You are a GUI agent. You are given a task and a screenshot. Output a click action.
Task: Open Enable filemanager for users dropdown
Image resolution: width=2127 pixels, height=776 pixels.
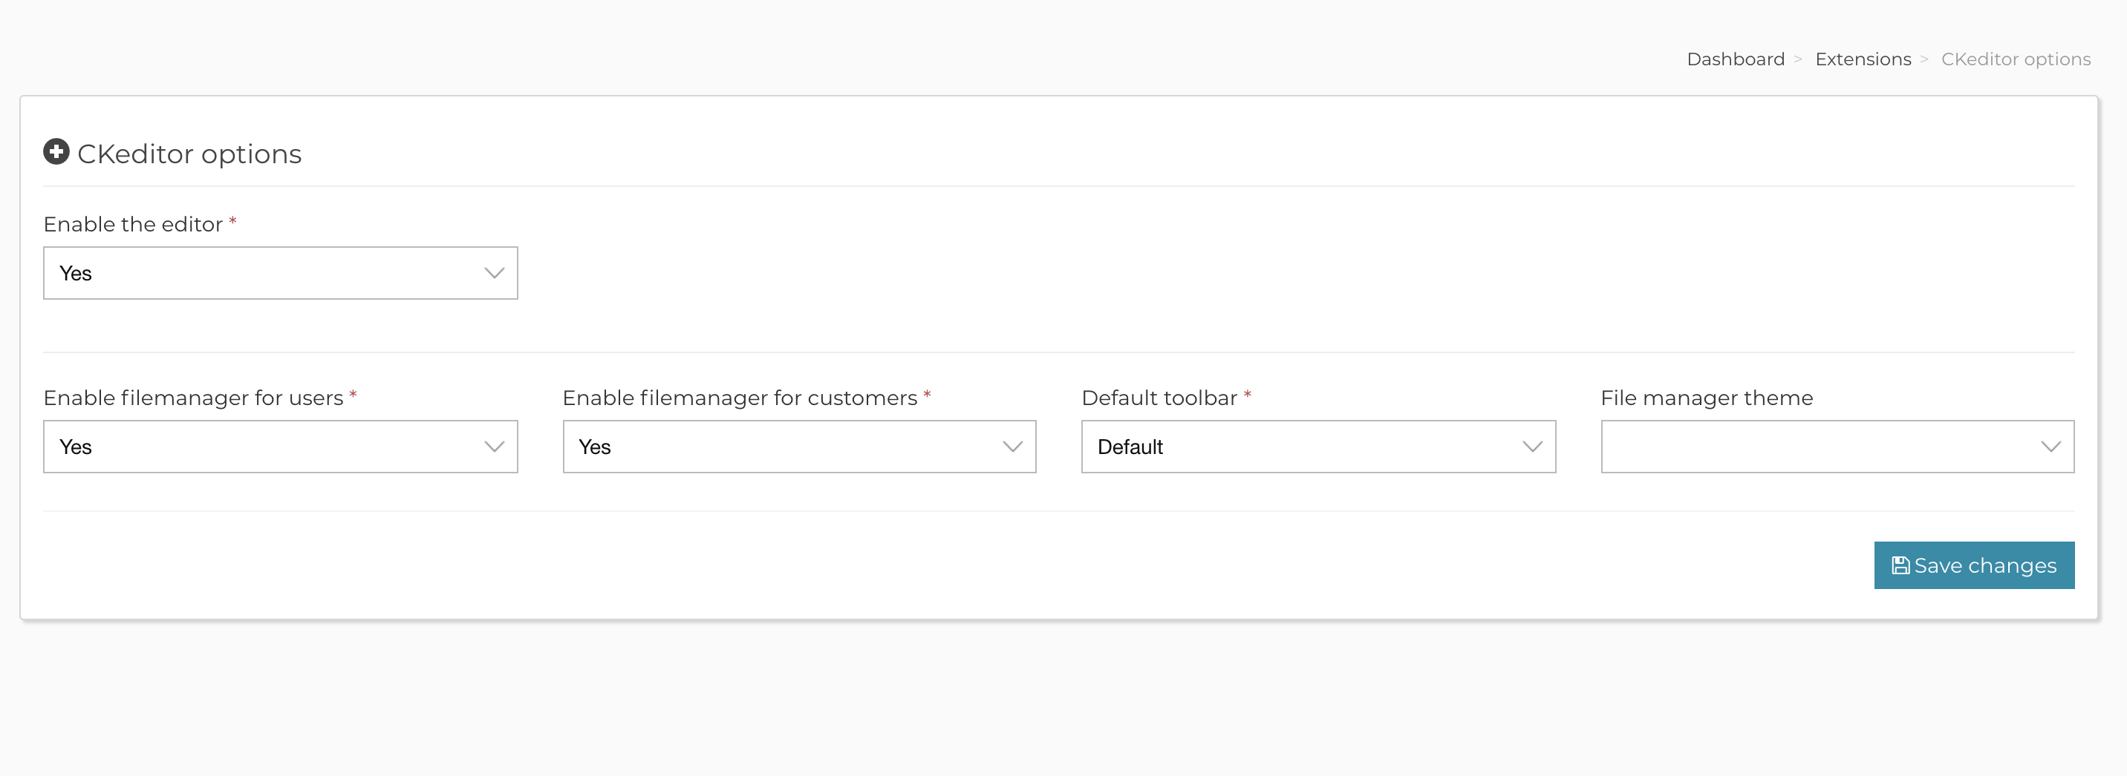click(x=281, y=447)
